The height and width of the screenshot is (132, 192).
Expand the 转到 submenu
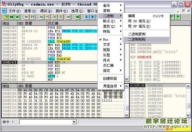pyautogui.click(x=110, y=31)
